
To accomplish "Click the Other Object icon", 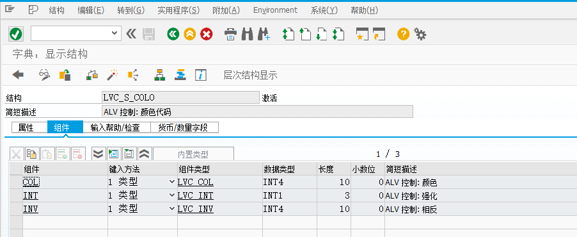I will [x=65, y=75].
